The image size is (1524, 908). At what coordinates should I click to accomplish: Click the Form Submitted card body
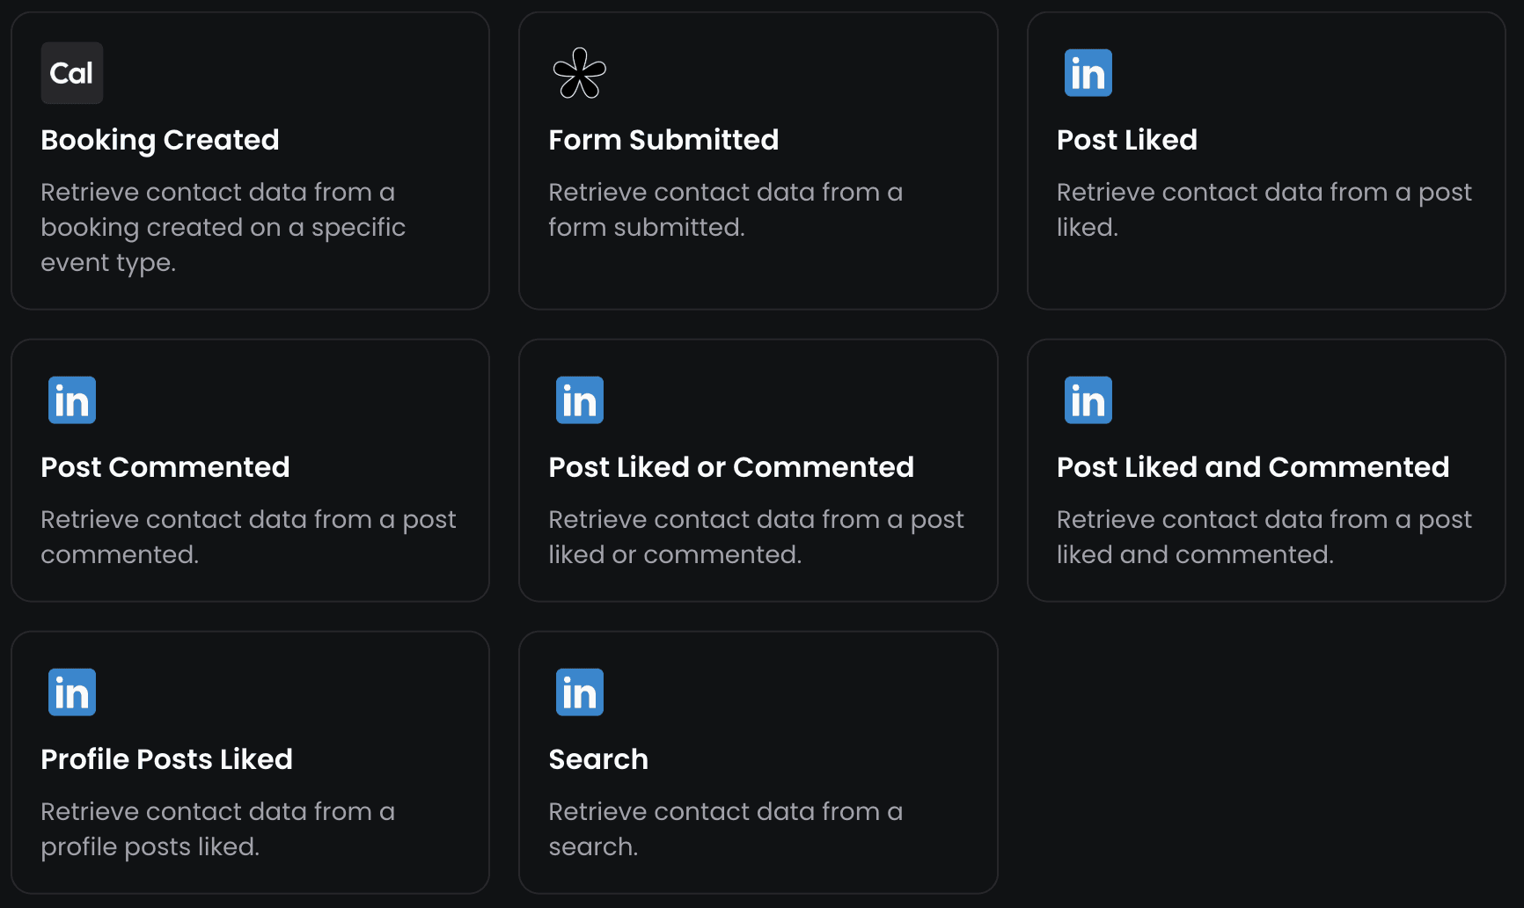pyautogui.click(x=726, y=209)
